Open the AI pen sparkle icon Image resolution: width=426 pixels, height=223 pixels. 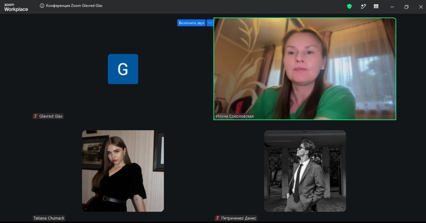(x=363, y=6)
